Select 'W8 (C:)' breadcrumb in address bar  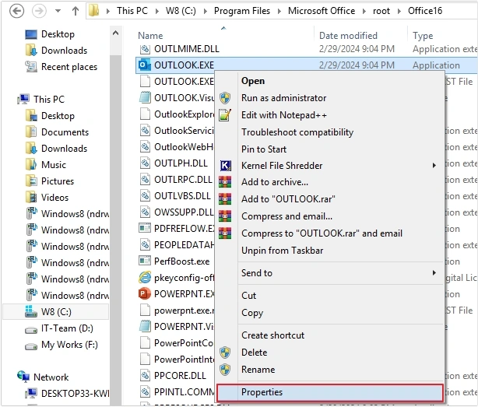point(181,11)
